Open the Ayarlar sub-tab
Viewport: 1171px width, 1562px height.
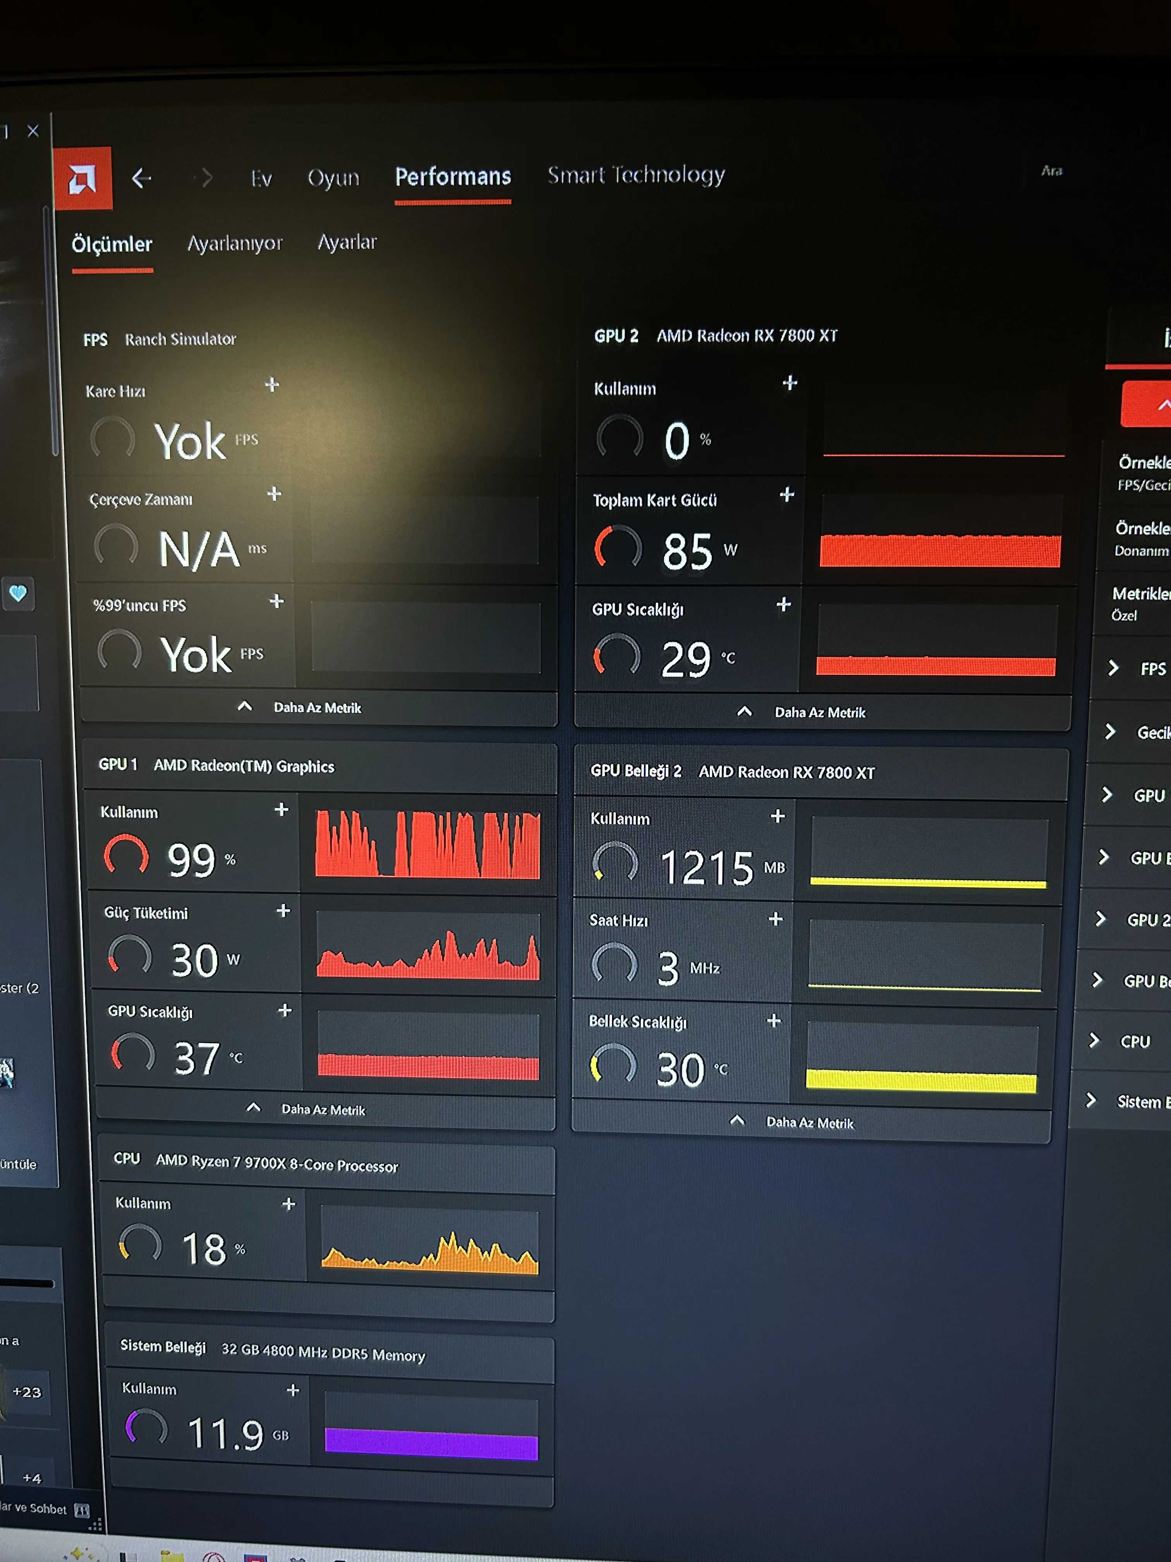coord(347,242)
